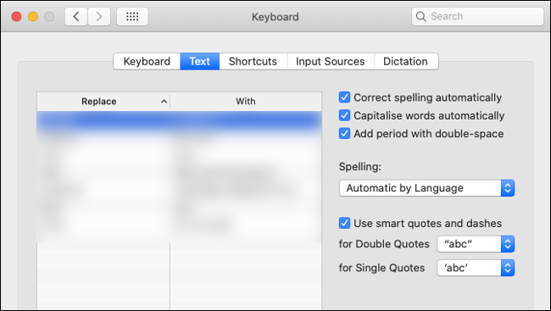Image resolution: width=551 pixels, height=311 pixels.
Task: Go forward with the right arrow button
Action: click(99, 16)
